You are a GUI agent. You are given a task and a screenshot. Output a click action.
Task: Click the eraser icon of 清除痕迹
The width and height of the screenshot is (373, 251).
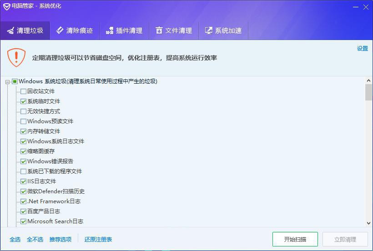[x=60, y=30]
